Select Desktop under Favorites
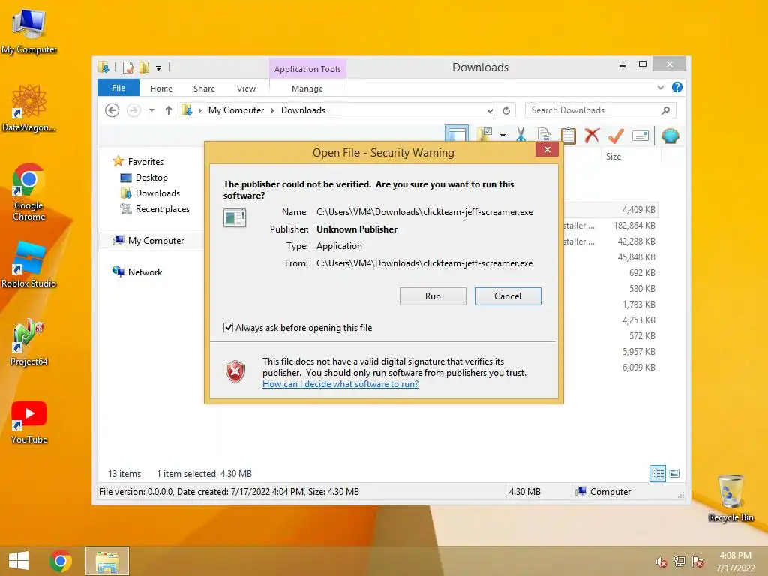 coord(151,177)
